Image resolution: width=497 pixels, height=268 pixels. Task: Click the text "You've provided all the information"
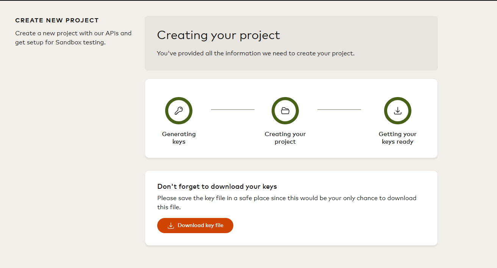[x=209, y=53]
